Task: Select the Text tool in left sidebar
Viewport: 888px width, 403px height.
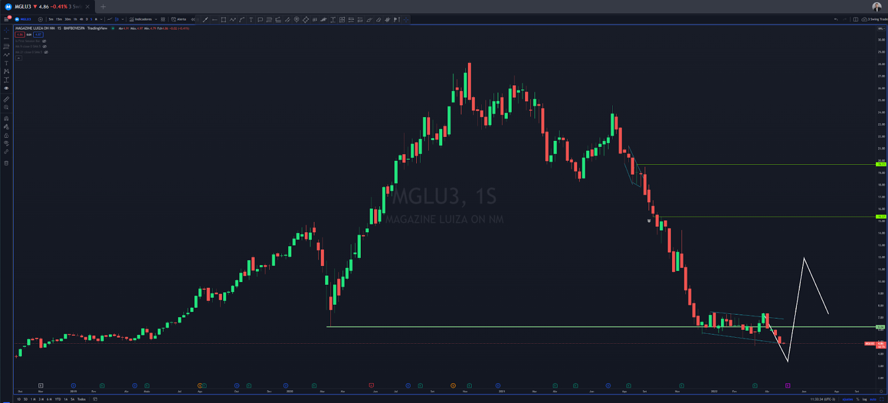Action: (7, 63)
